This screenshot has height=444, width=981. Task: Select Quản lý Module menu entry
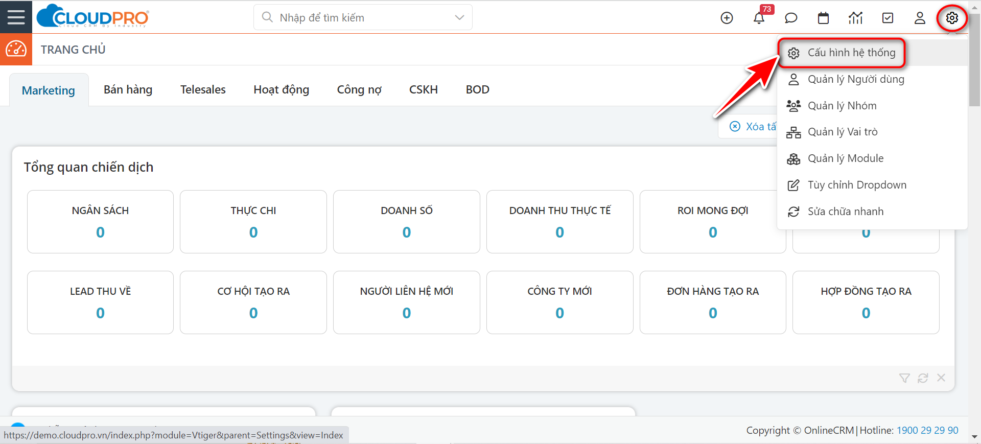(872, 158)
